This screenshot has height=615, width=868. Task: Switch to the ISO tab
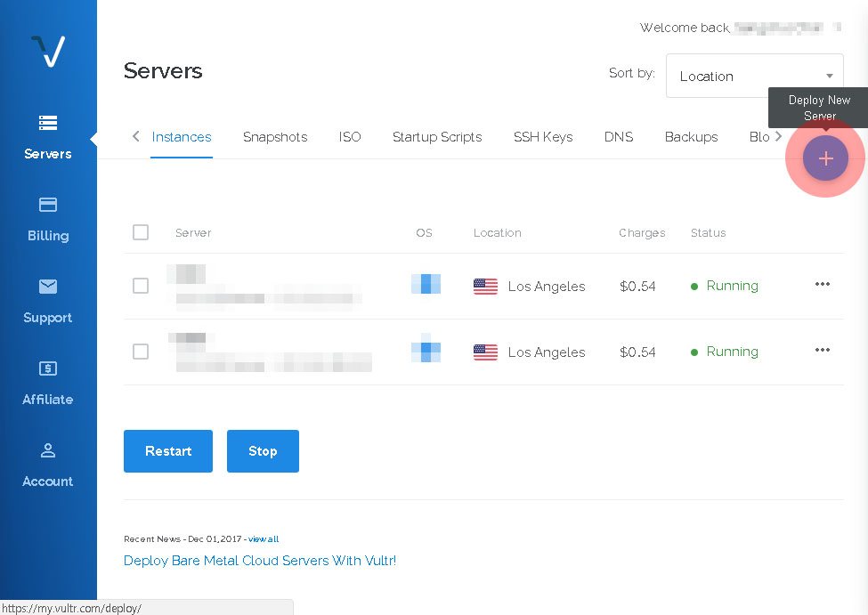(350, 137)
